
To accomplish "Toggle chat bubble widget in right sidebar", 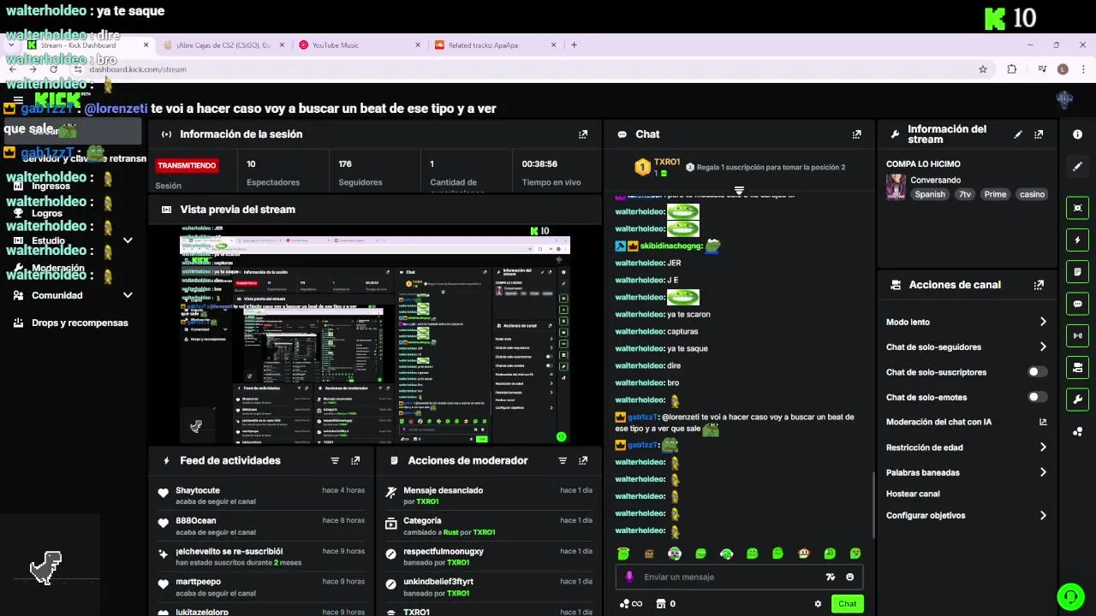I will pyautogui.click(x=1077, y=304).
